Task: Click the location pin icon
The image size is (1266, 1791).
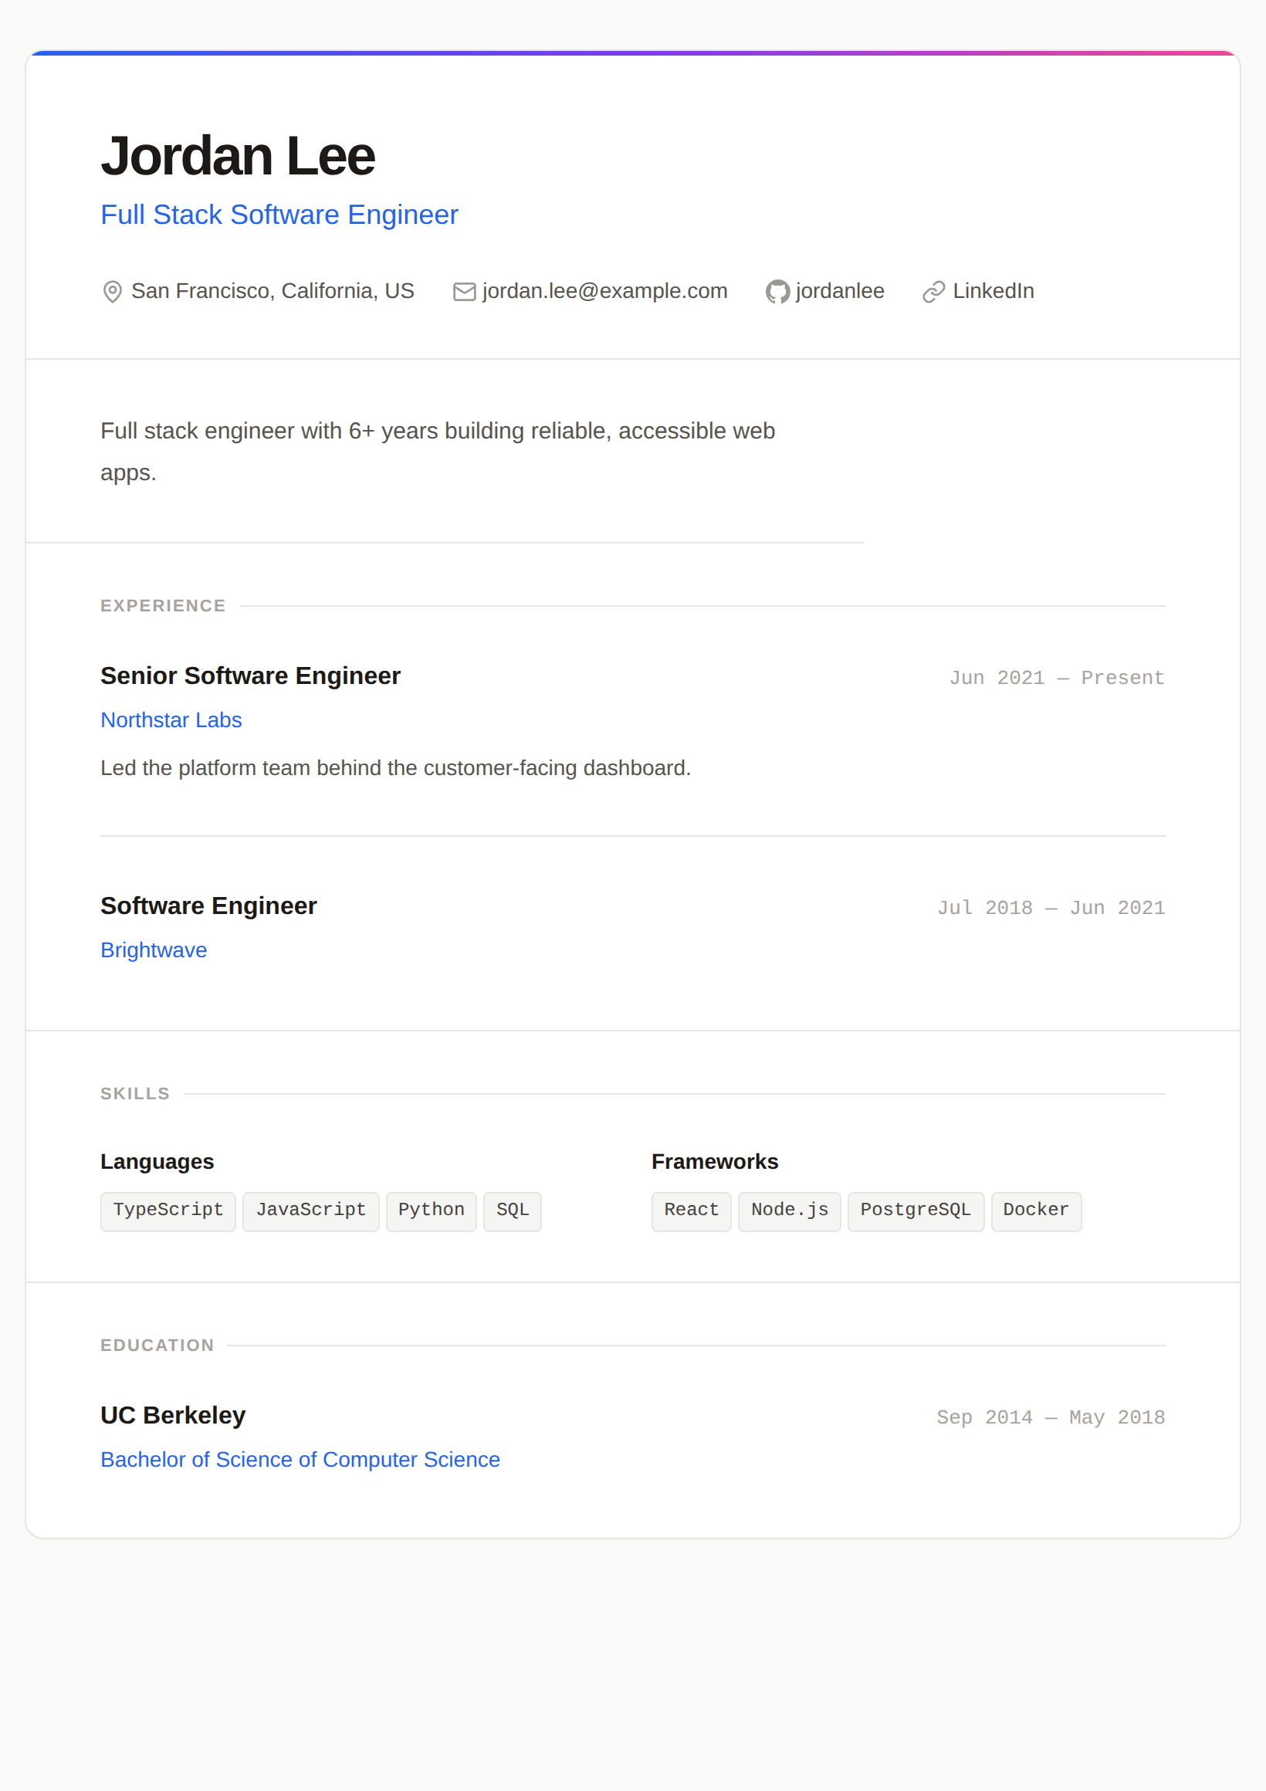Action: tap(113, 292)
